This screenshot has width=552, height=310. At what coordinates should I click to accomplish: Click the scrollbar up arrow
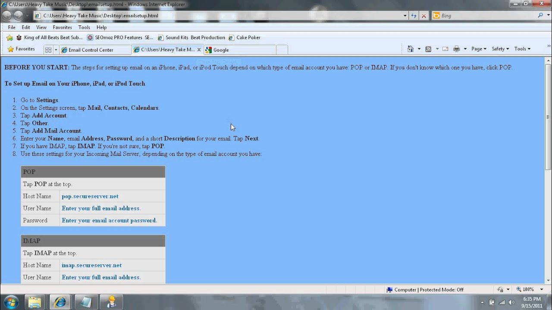(x=548, y=60)
